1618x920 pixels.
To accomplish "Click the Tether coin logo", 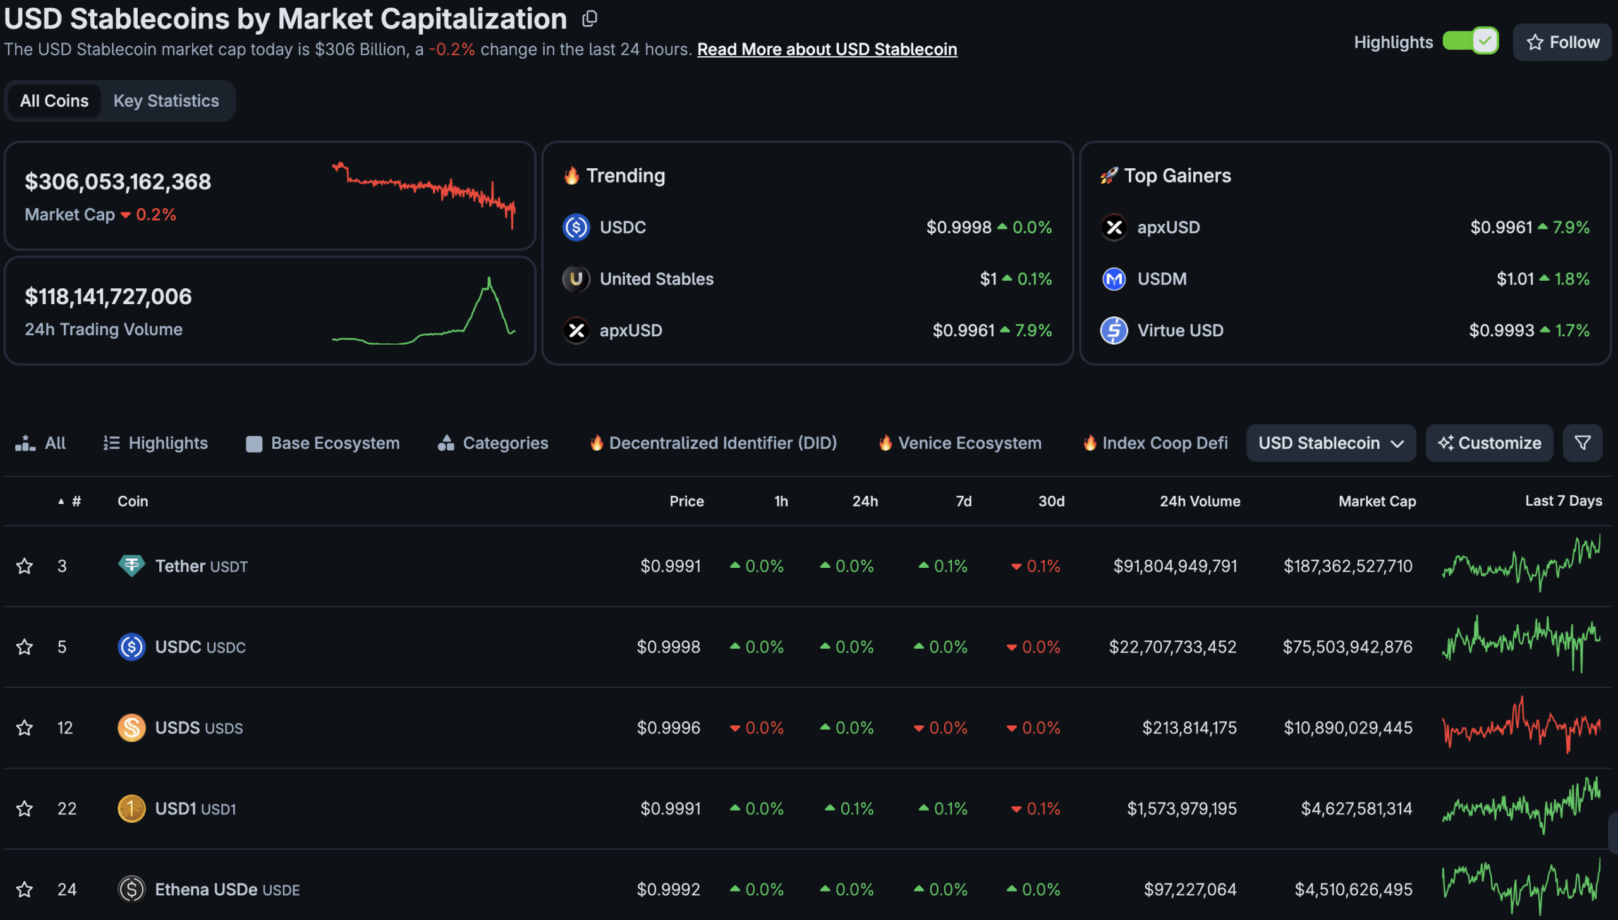I will coord(131,565).
